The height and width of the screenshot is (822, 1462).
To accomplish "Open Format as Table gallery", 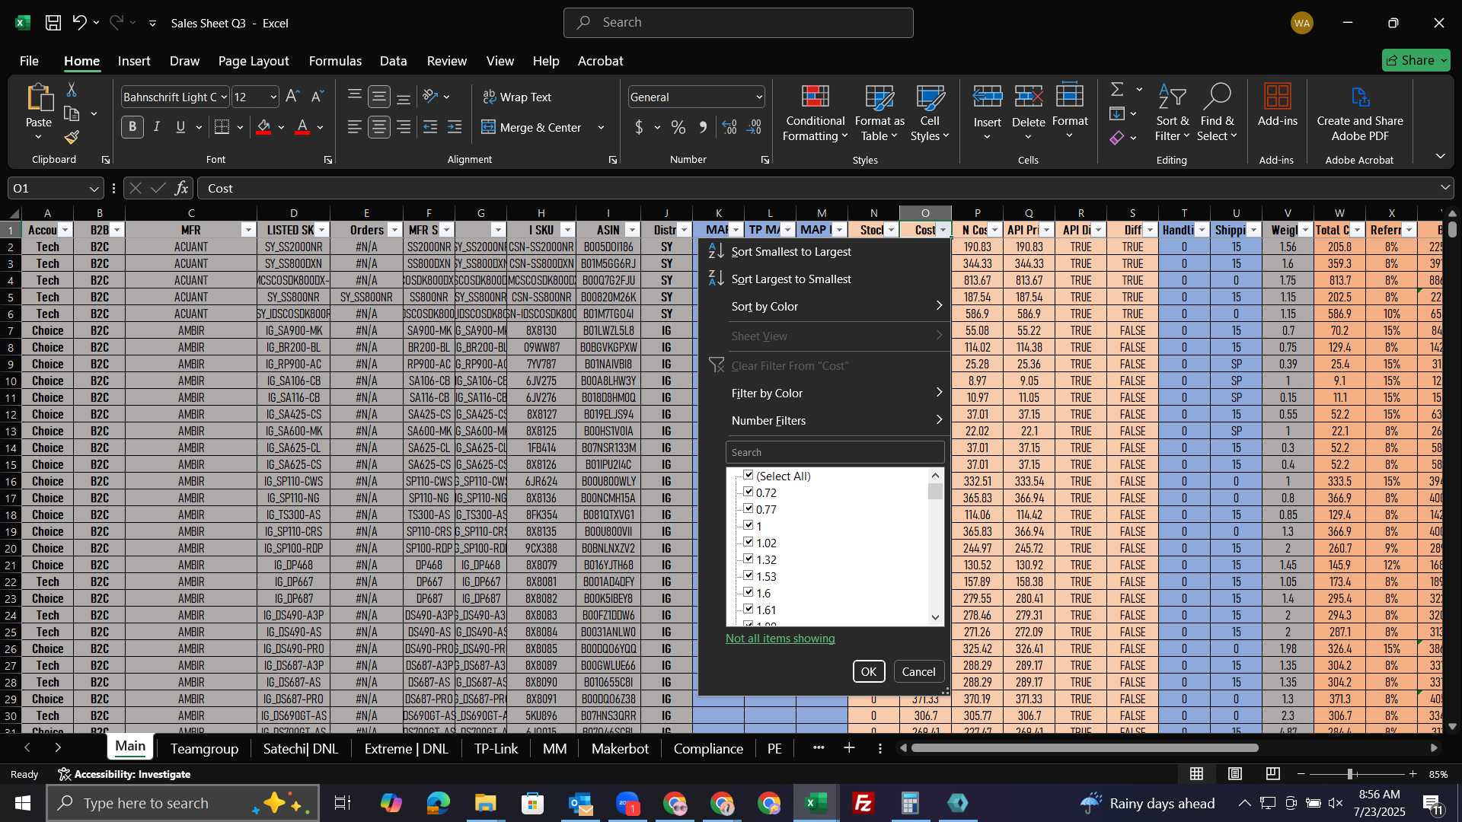I will pyautogui.click(x=879, y=114).
